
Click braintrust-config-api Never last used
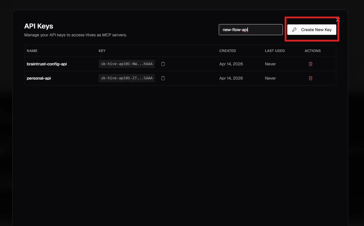pyautogui.click(x=270, y=64)
